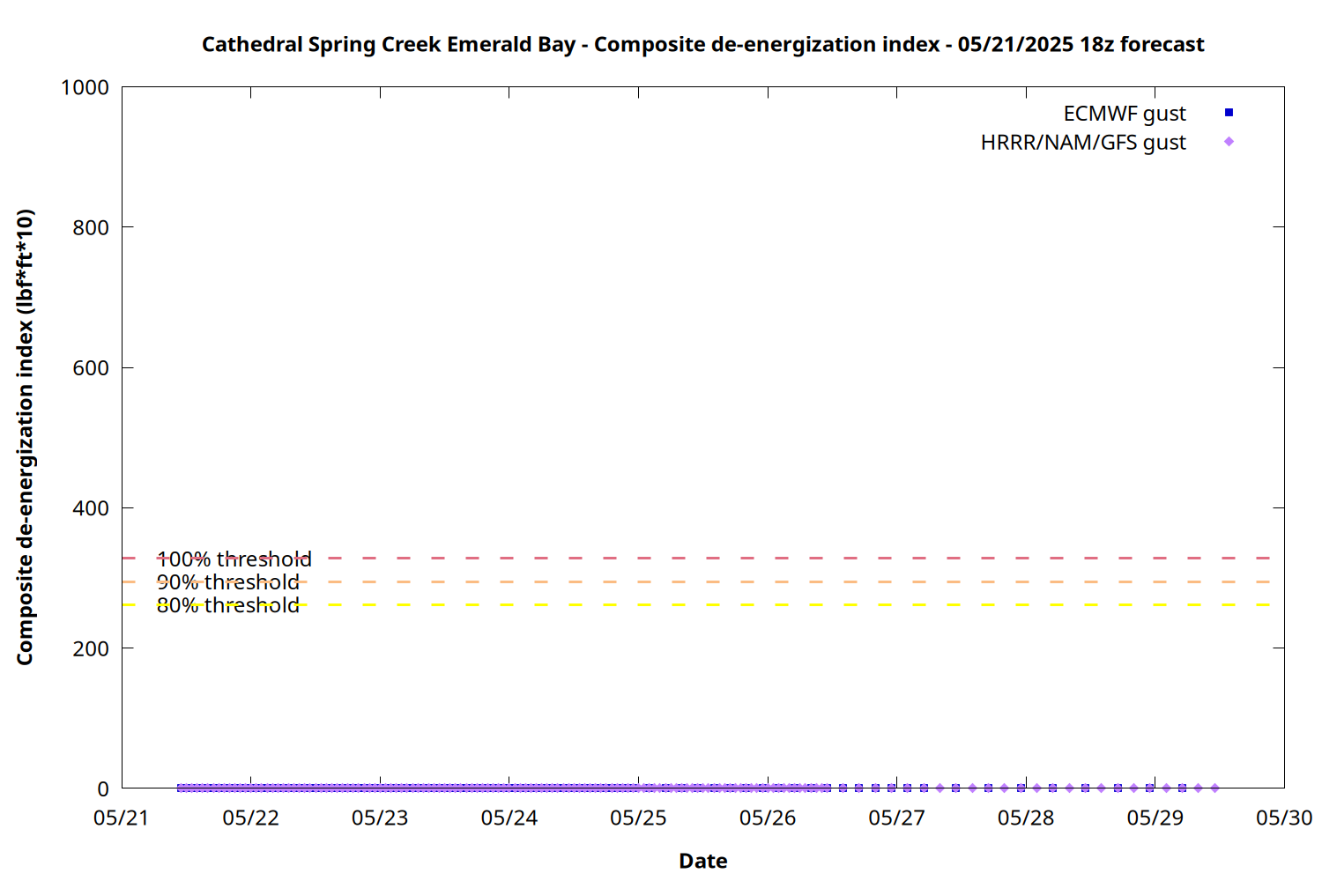The width and height of the screenshot is (1322, 881).
Task: Click the x-axis date 05/27
Action: (897, 818)
